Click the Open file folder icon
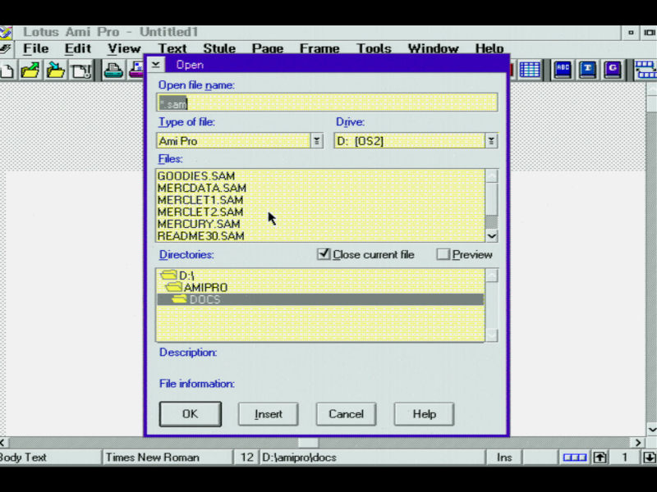The image size is (657, 492). 30,70
